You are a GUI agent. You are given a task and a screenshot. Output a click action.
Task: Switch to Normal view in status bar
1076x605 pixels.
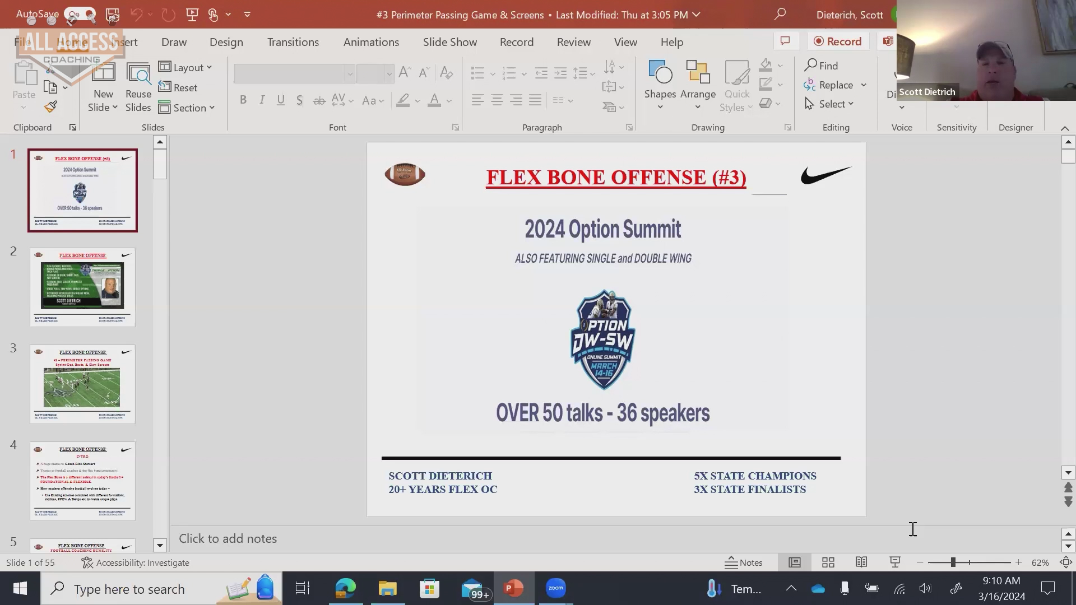[795, 562]
